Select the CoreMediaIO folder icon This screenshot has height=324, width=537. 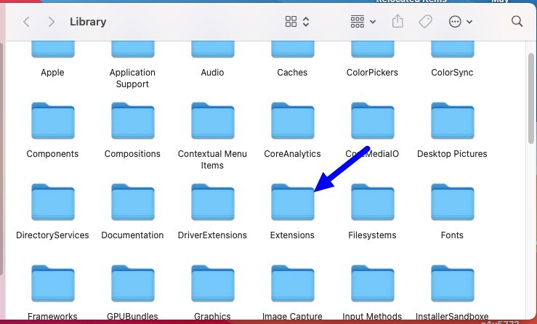[x=373, y=121]
